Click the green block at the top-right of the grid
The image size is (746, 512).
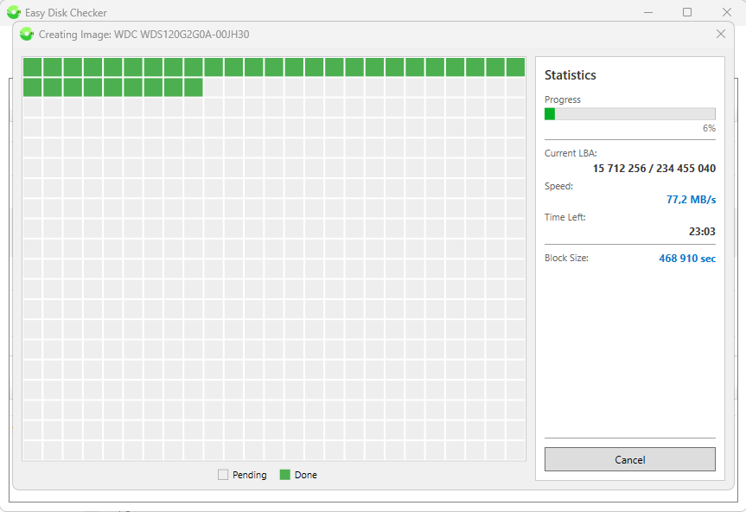[516, 67]
